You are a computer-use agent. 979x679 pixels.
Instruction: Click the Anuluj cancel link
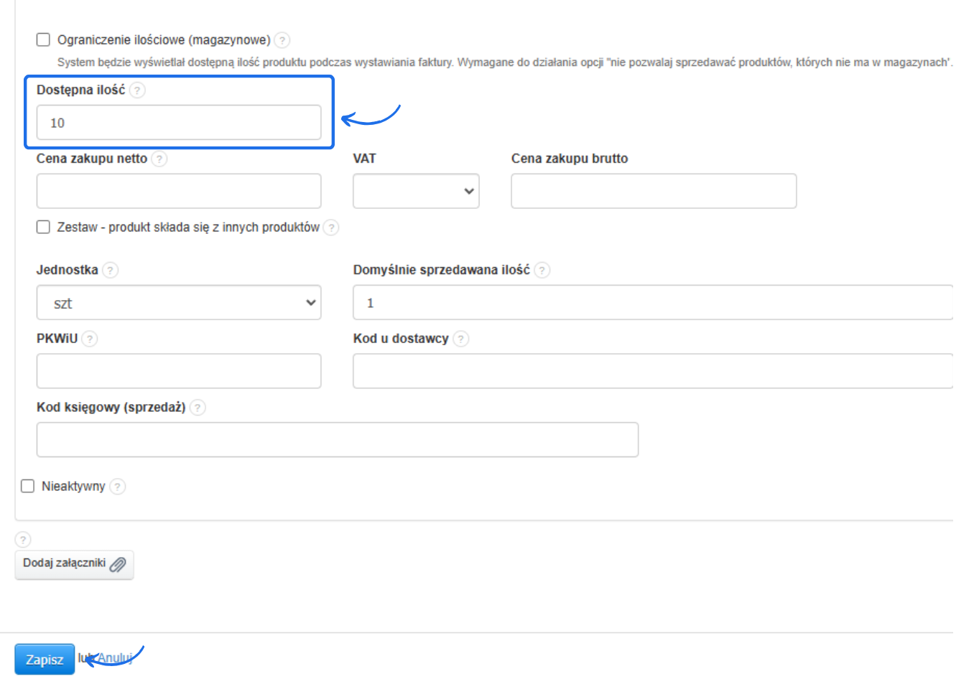point(115,657)
